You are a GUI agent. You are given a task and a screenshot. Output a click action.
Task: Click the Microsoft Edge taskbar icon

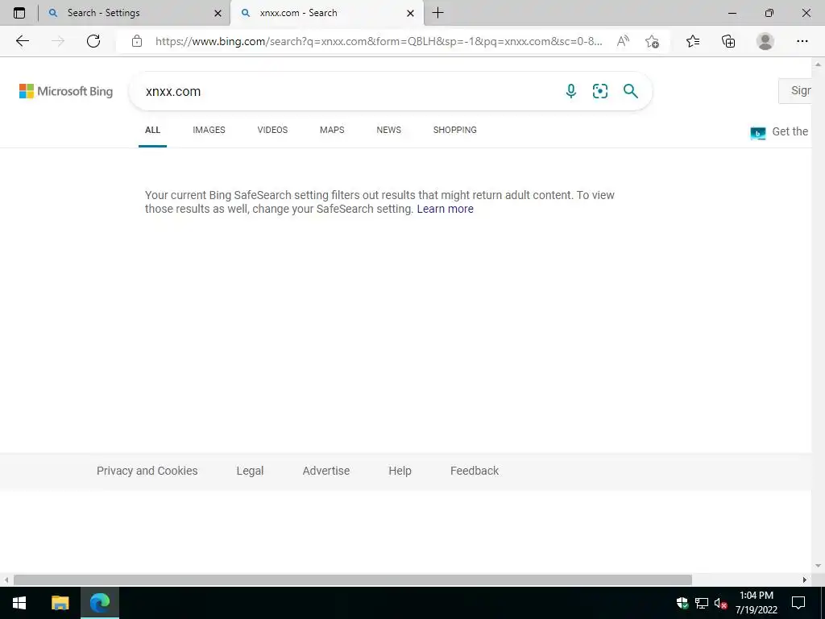[x=100, y=603]
